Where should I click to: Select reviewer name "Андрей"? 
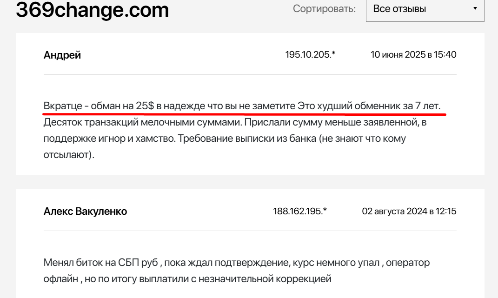click(62, 55)
